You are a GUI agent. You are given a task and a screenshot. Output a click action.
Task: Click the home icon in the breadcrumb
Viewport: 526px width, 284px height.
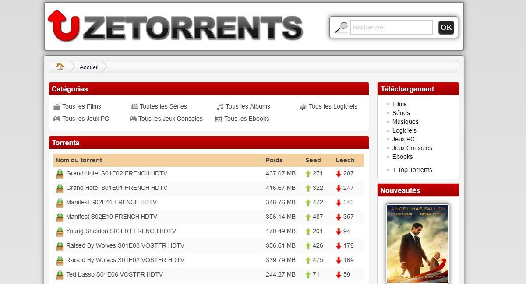point(60,66)
